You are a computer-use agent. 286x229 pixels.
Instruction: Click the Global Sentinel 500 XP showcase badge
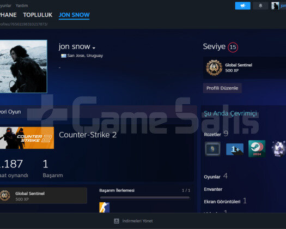(x=44, y=195)
